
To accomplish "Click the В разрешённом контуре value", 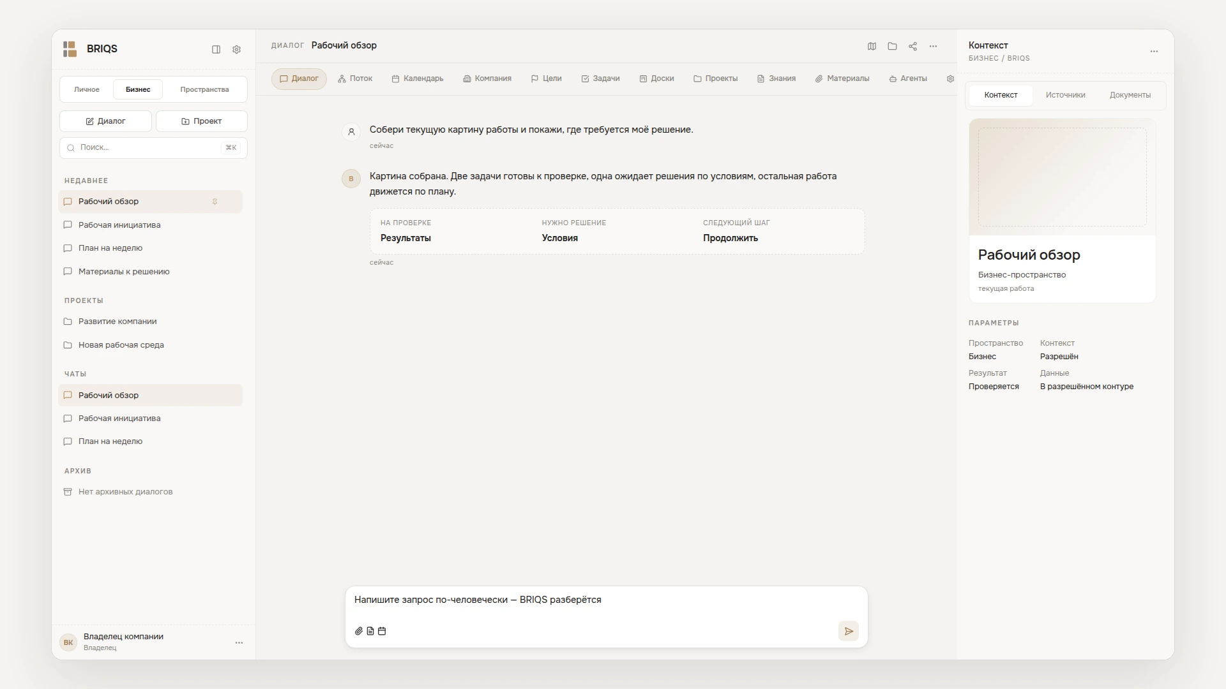I will point(1087,387).
